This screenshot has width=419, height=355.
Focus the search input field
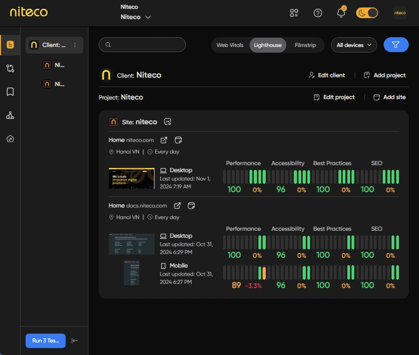pyautogui.click(x=142, y=45)
